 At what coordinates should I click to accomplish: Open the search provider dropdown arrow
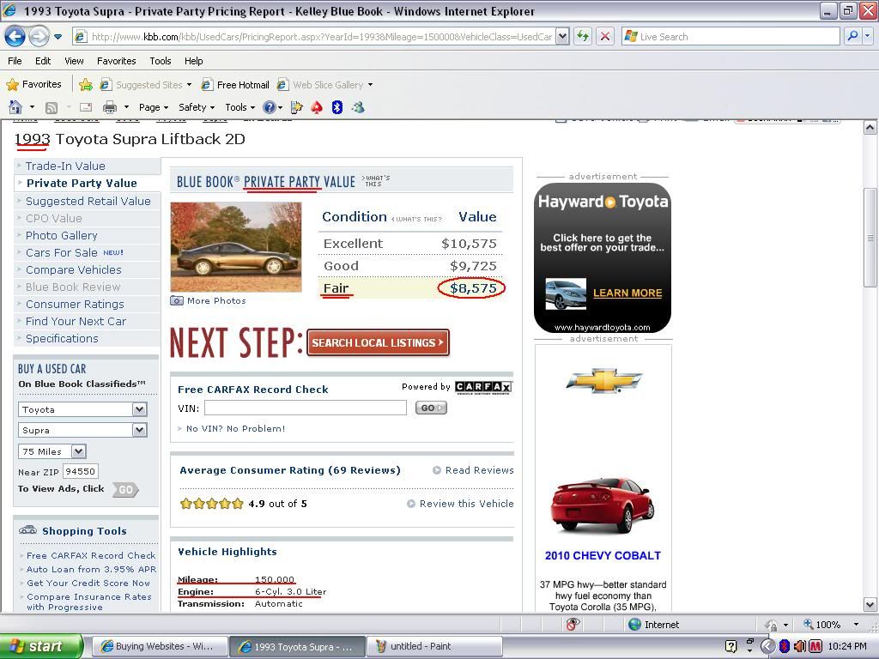[x=867, y=37]
